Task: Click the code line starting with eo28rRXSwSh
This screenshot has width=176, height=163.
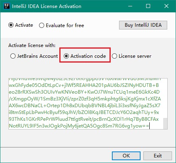Action: [84, 92]
